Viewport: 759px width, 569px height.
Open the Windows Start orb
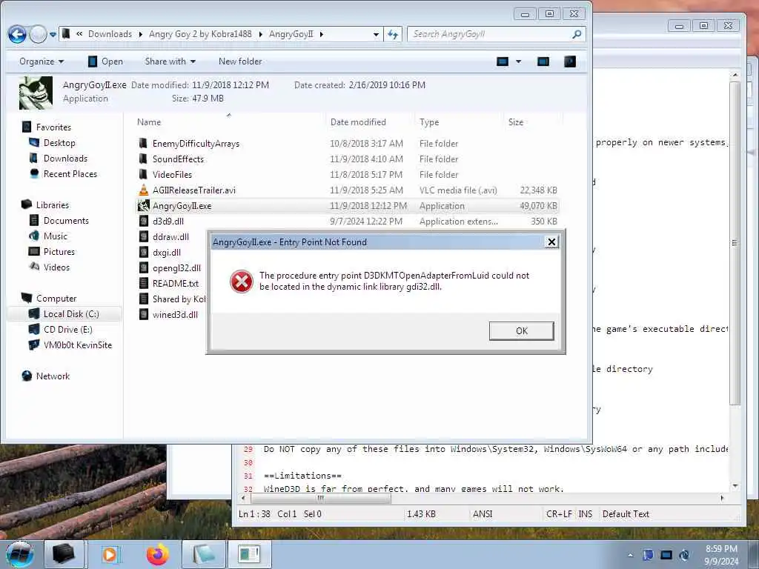[x=19, y=554]
